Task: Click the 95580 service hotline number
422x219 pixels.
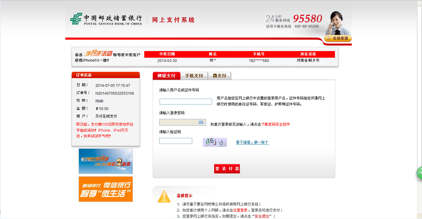Action: point(308,19)
